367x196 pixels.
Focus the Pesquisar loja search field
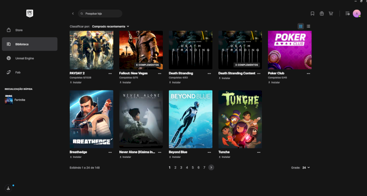100,14
